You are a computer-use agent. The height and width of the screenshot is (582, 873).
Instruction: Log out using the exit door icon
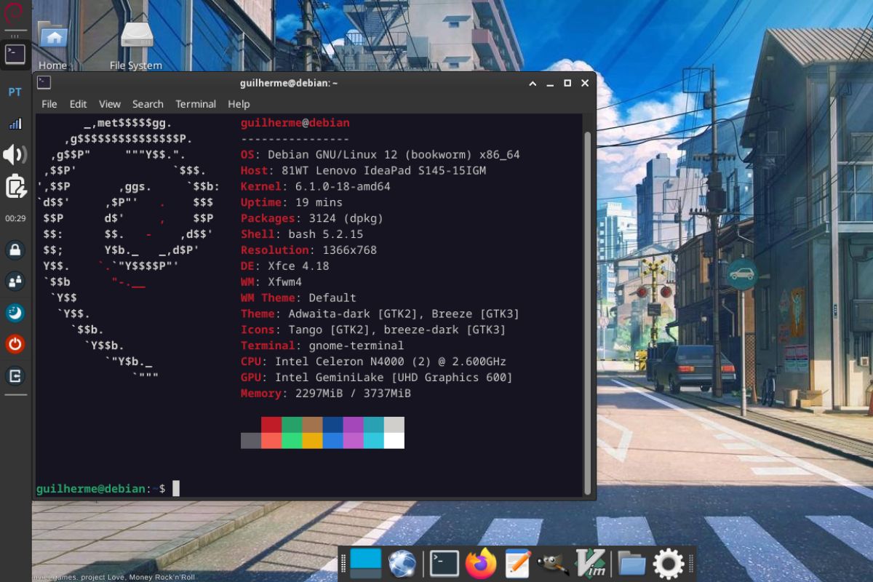pos(15,375)
